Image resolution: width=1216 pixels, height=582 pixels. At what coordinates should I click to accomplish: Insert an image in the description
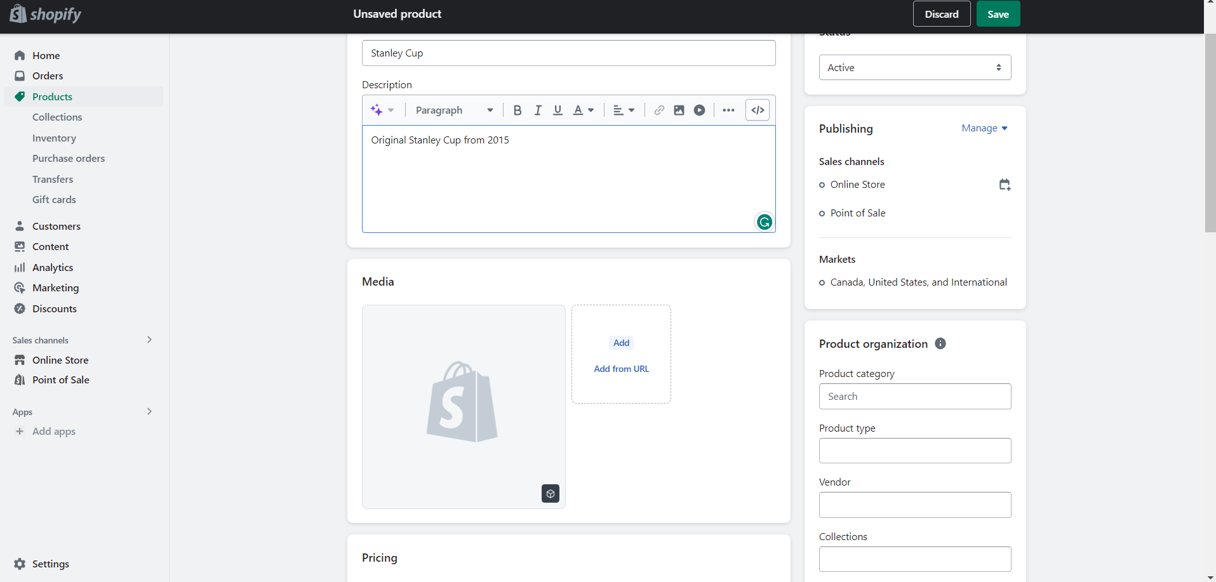click(x=679, y=110)
